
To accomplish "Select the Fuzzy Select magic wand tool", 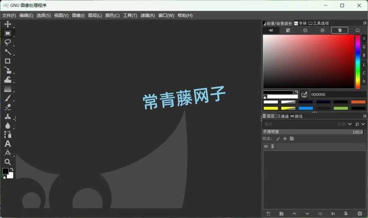I will 7,52.
